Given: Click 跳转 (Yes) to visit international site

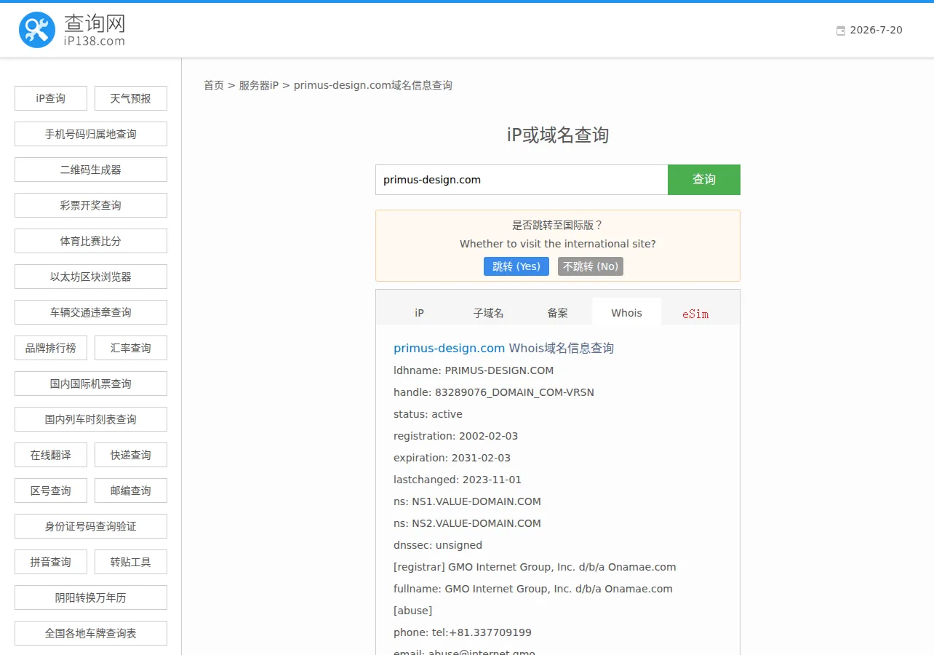Looking at the screenshot, I should coord(516,266).
